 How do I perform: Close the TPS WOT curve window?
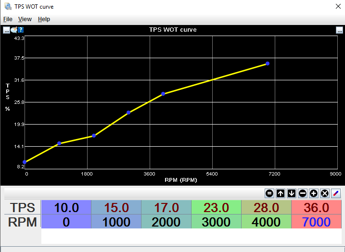pyautogui.click(x=336, y=7)
